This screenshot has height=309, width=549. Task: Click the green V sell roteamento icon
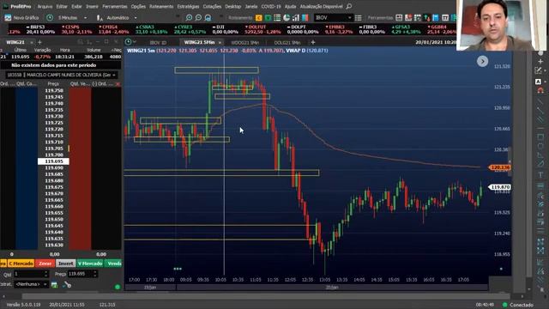(x=268, y=18)
